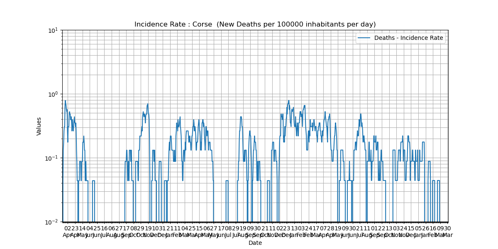Click the "Values" y-axis label

39,126
